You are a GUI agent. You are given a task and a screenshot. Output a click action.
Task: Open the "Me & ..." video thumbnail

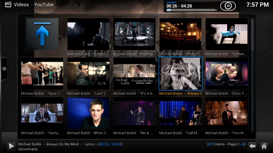tap(134, 113)
